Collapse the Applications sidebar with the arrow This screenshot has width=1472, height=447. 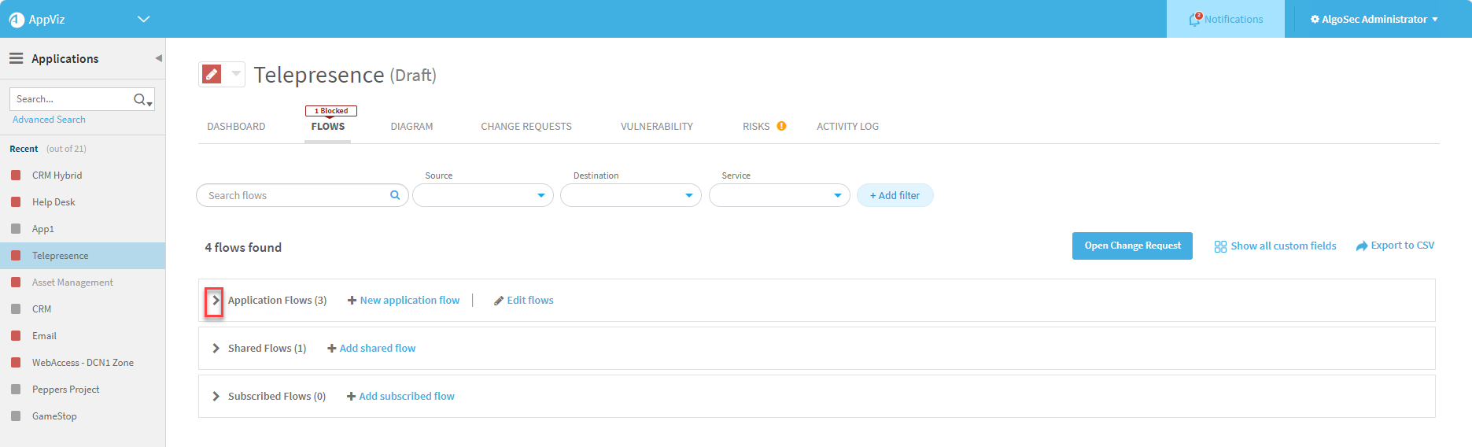(x=158, y=58)
